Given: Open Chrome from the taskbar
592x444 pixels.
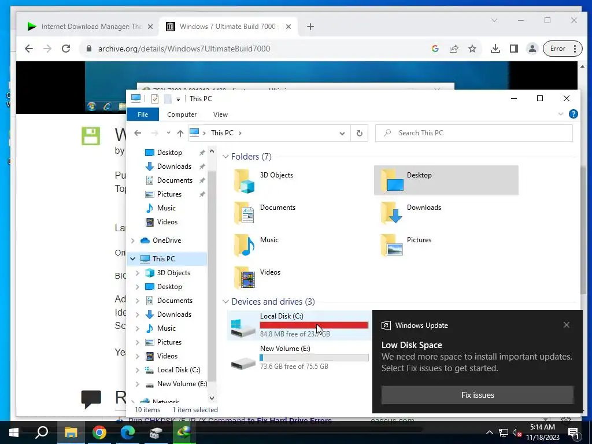Looking at the screenshot, I should 99,432.
